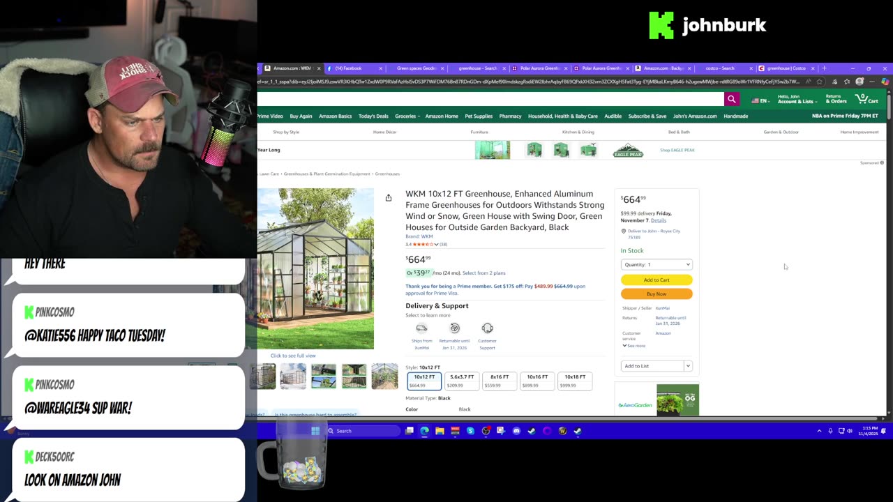Open the Brand: WKM link
The image size is (893, 502).
point(419,236)
